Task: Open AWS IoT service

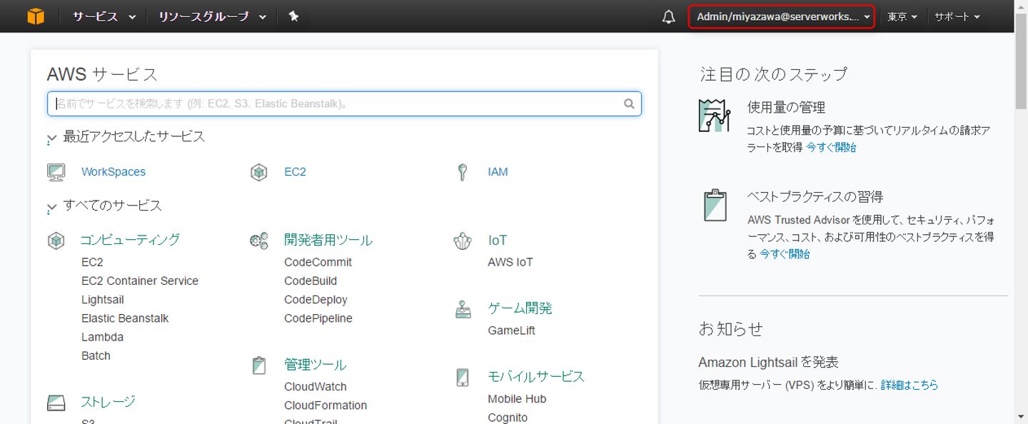Action: 510,262
